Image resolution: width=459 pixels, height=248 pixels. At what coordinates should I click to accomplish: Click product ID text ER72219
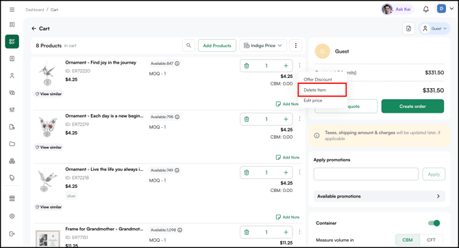pos(77,124)
